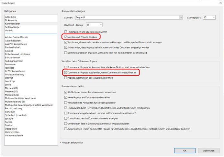Close the Einstellungen dialog
Screen dimensions: 224x157
click(220, 3)
